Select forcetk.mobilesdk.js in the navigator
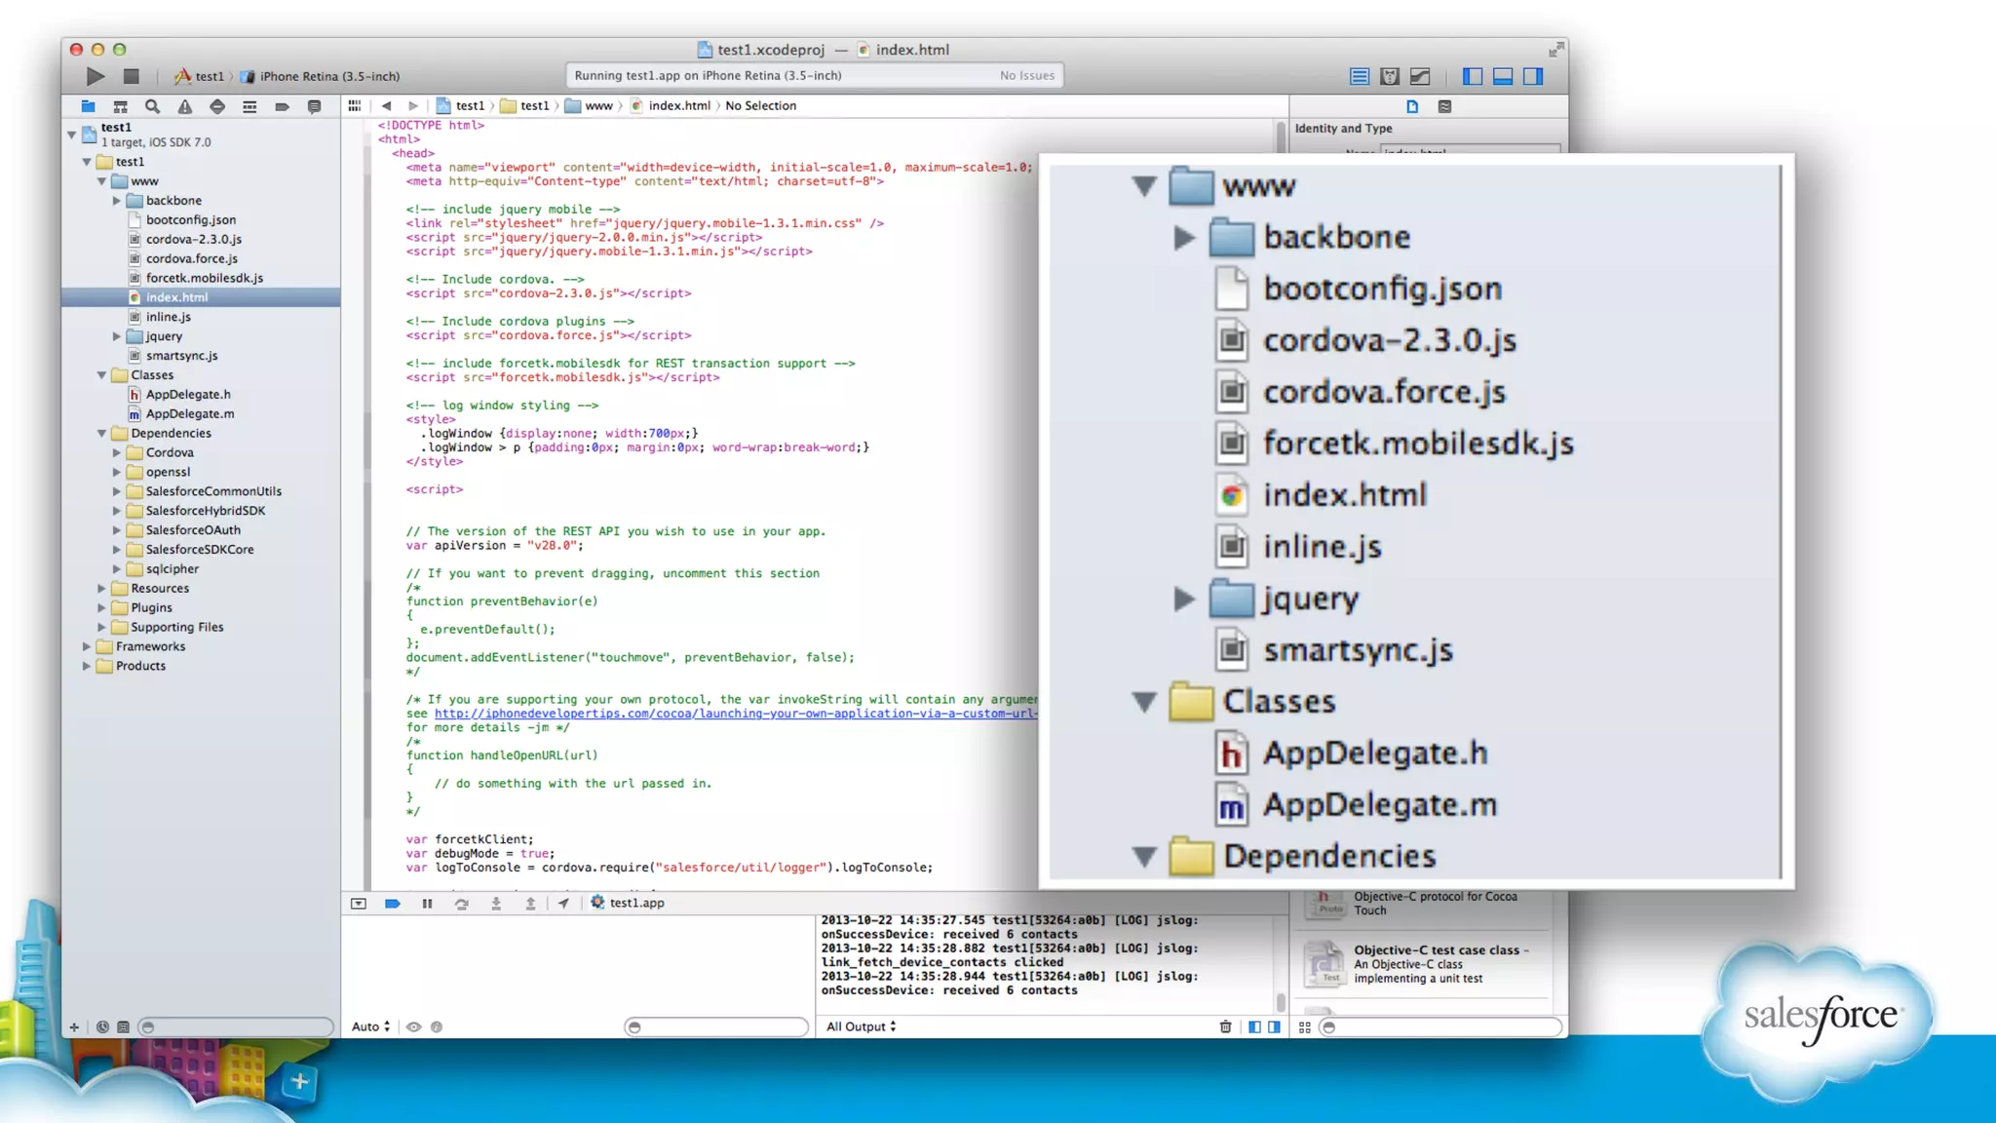 [205, 278]
